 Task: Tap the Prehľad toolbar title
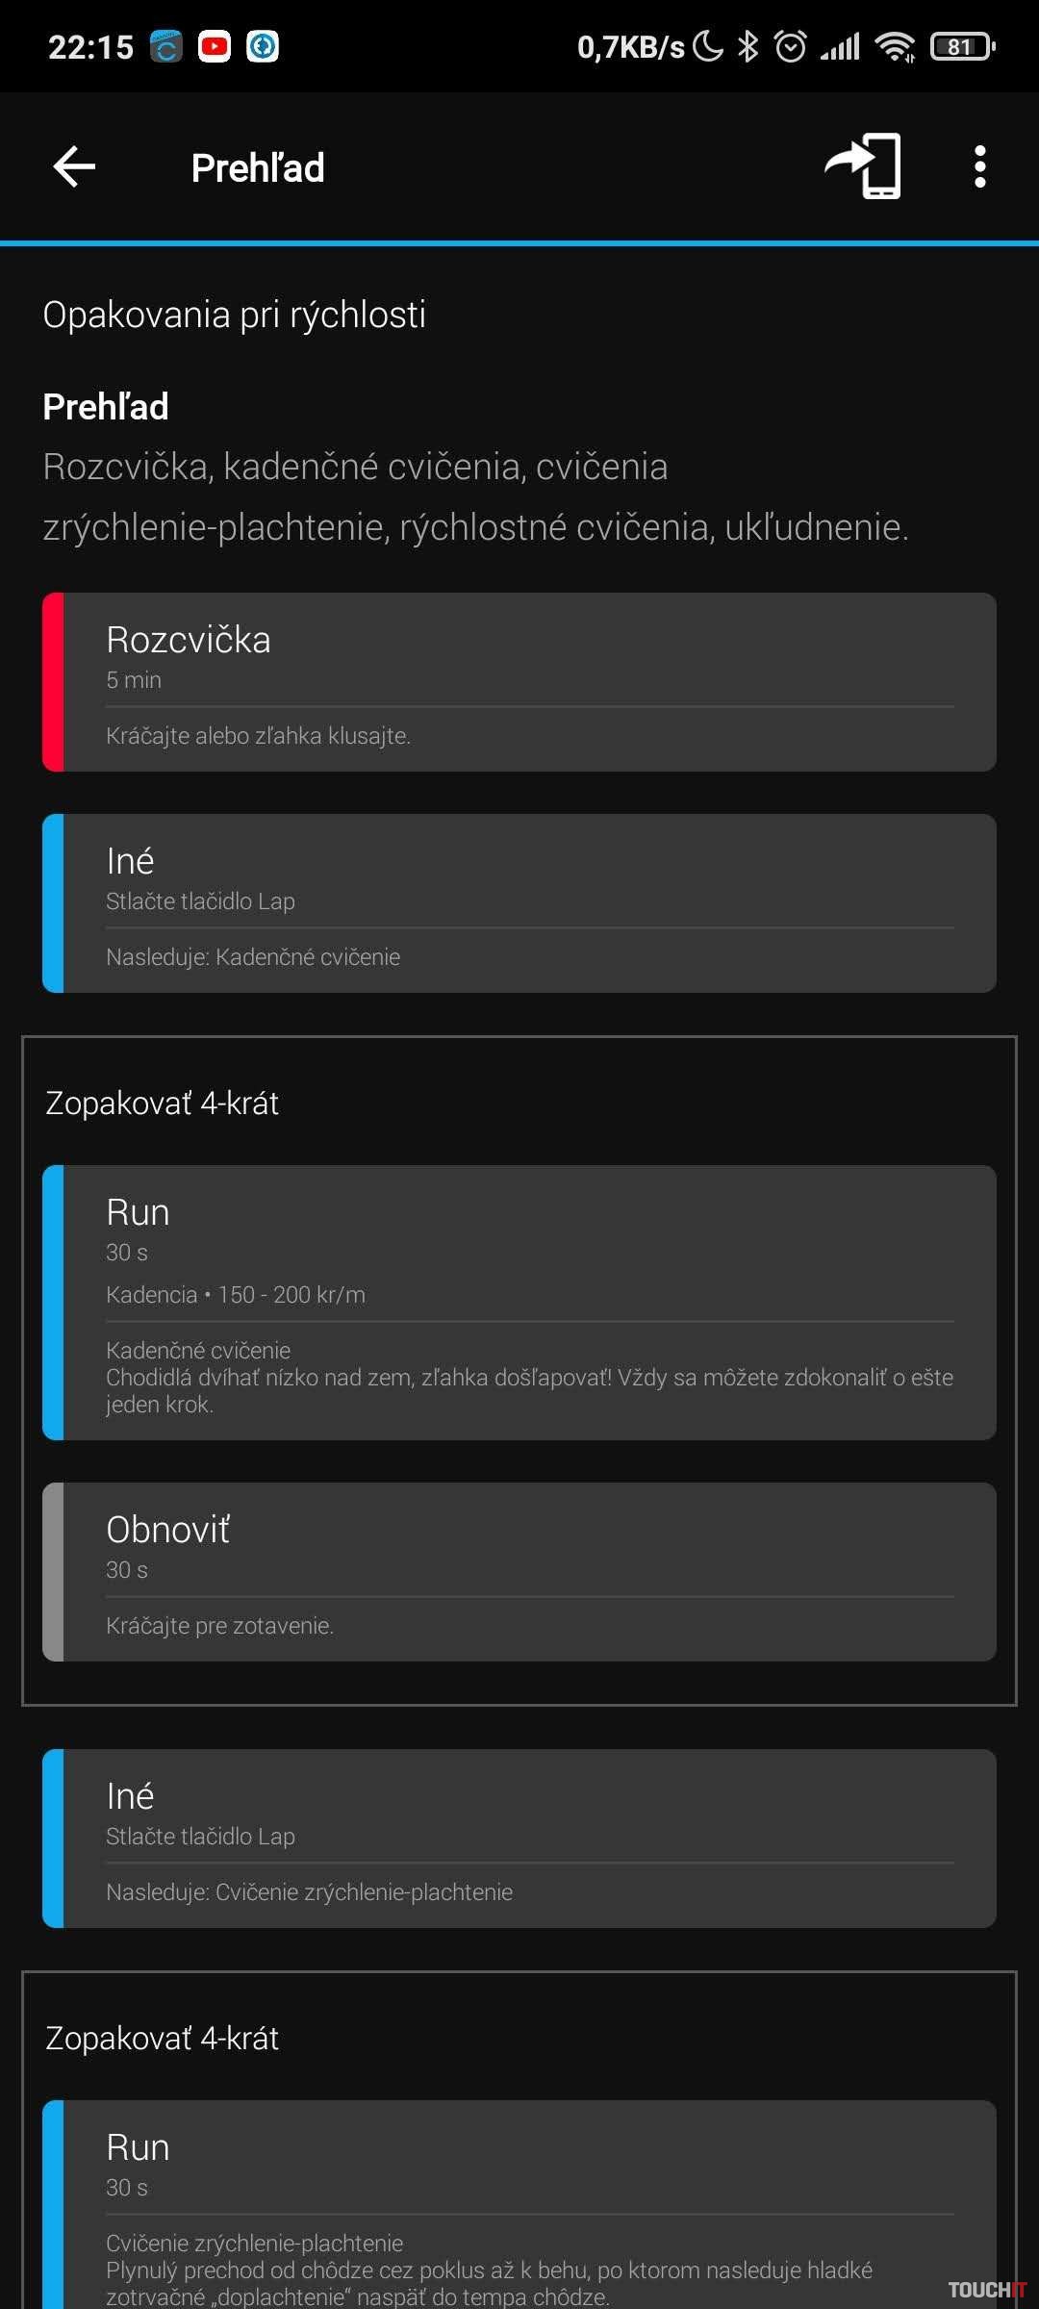(x=258, y=168)
